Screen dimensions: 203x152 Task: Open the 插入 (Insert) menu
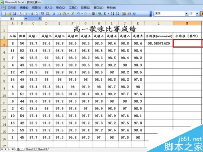click(x=48, y=8)
